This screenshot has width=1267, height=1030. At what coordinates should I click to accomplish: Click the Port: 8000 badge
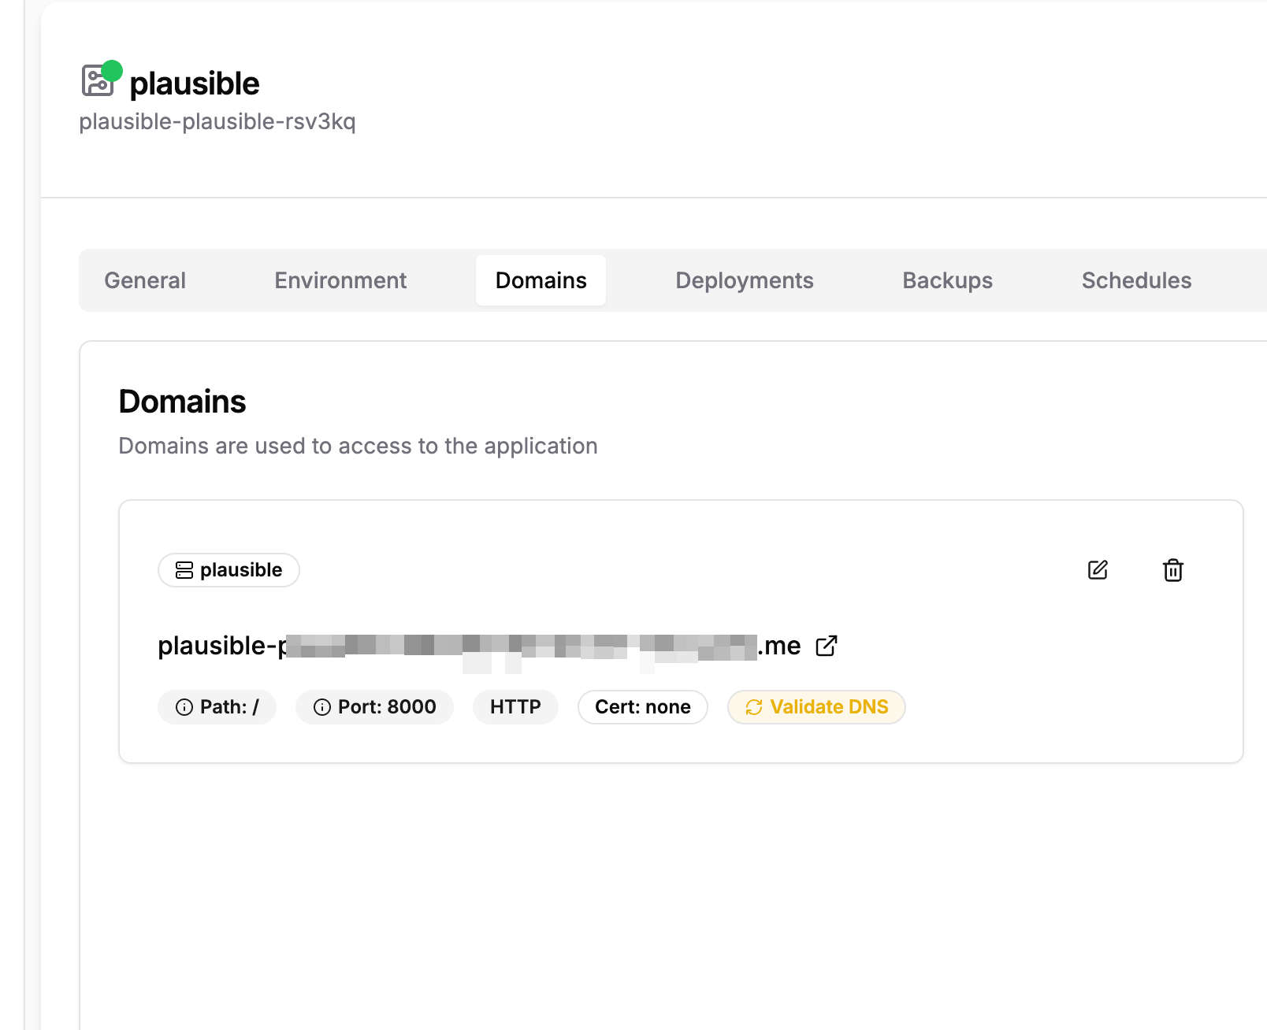click(374, 707)
